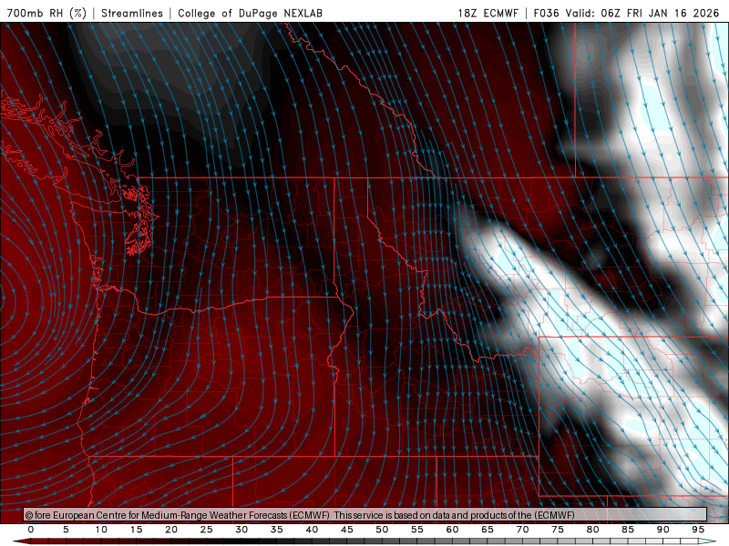Click the "5" label on the color scale

coord(66,530)
